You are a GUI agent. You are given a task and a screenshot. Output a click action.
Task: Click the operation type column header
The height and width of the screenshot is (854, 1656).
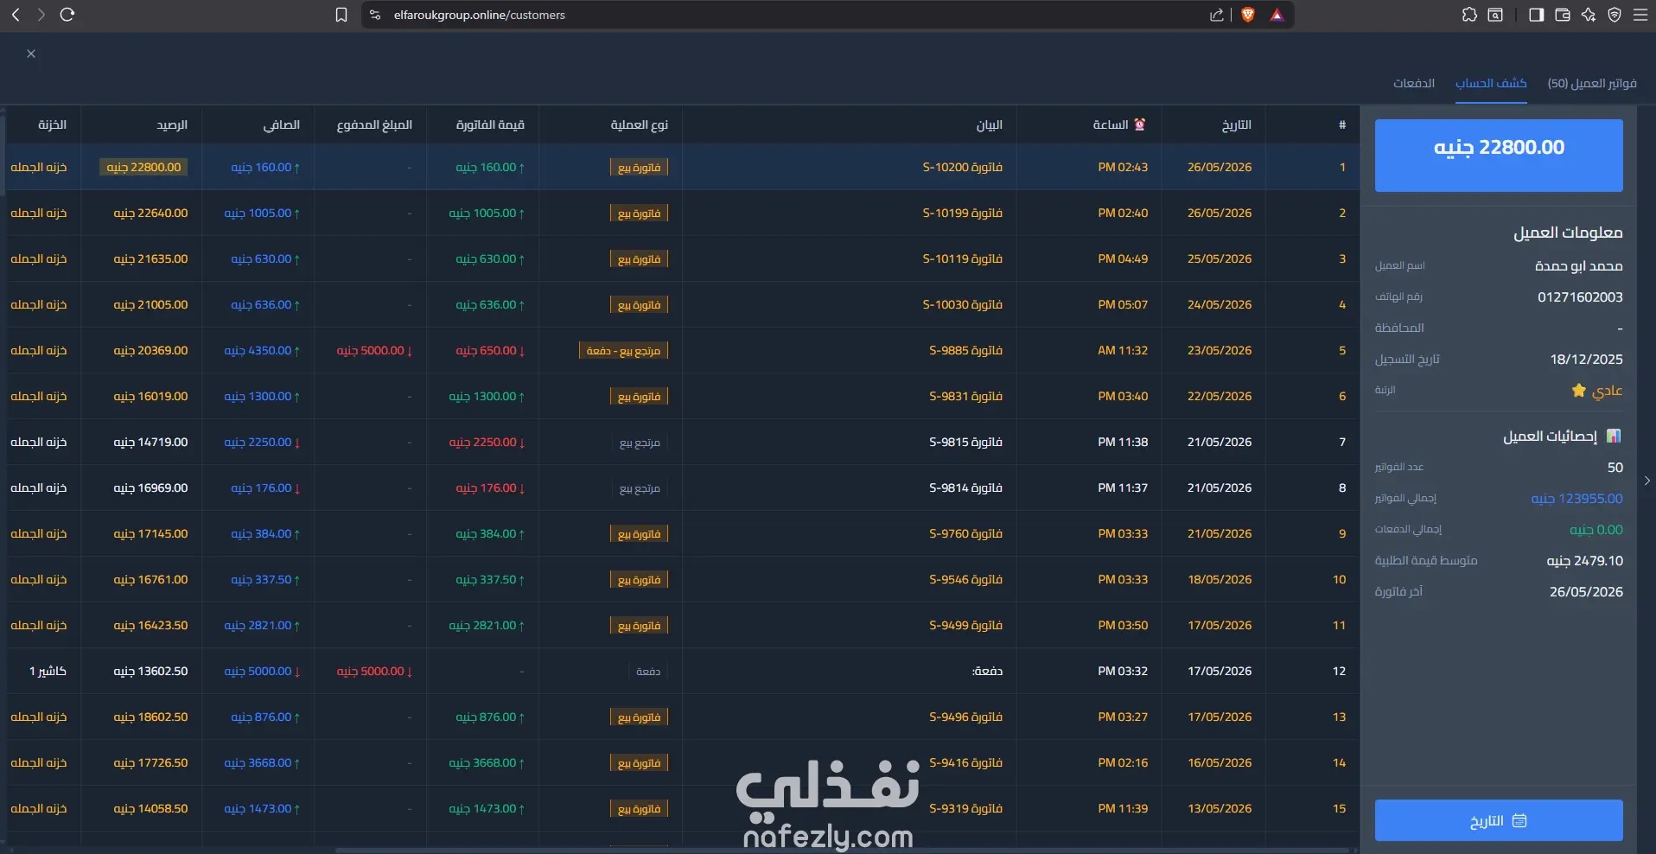click(x=640, y=124)
